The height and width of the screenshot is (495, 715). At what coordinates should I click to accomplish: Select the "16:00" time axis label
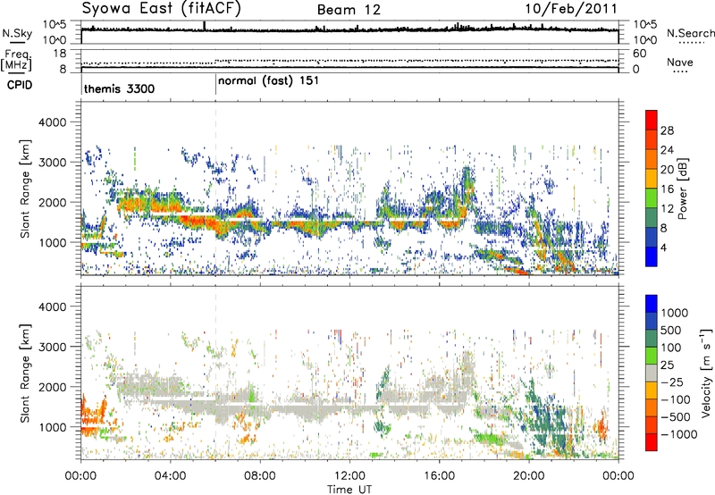click(x=439, y=476)
